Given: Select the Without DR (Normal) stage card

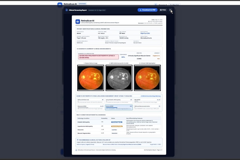Looking at the screenshot, I should coord(91,101).
